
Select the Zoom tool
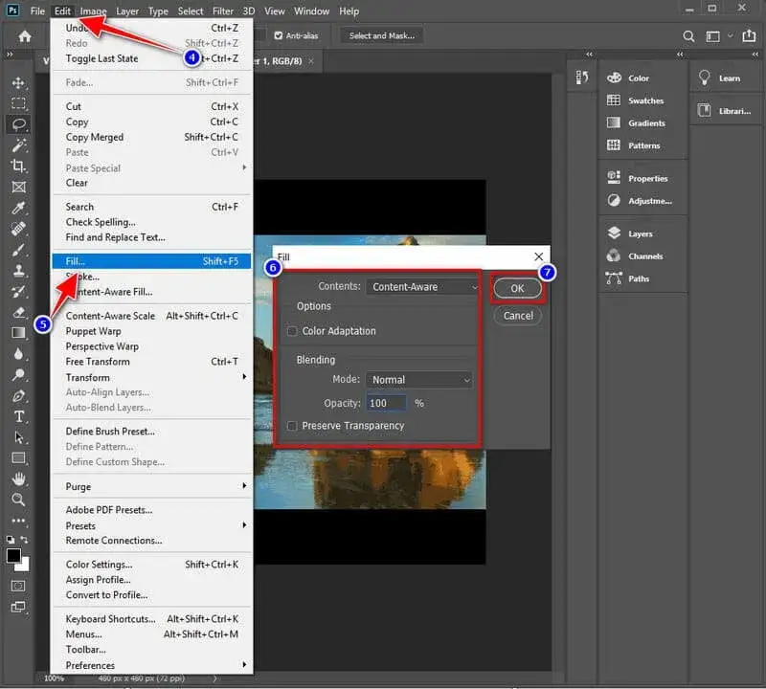pyautogui.click(x=19, y=500)
